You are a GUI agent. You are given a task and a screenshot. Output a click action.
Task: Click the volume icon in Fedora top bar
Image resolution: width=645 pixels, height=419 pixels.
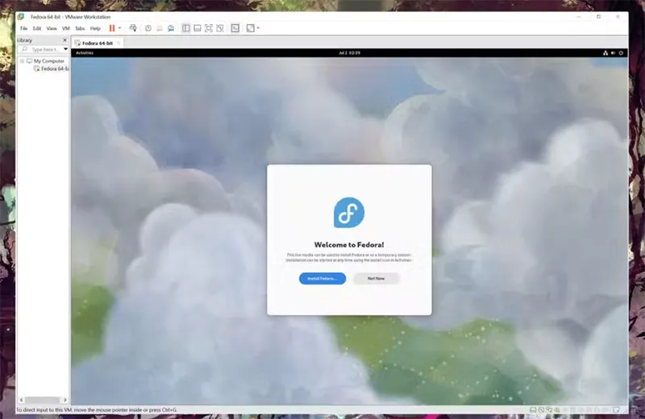click(x=613, y=52)
